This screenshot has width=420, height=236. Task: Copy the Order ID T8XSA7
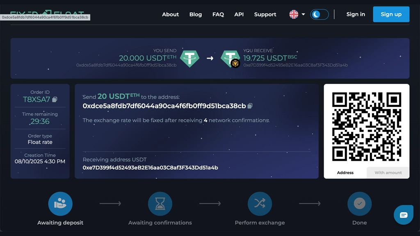click(x=55, y=100)
